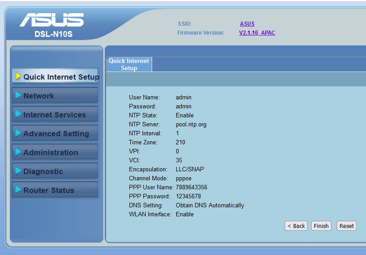Click the Reset button
This screenshot has height=255, width=366.
[347, 226]
